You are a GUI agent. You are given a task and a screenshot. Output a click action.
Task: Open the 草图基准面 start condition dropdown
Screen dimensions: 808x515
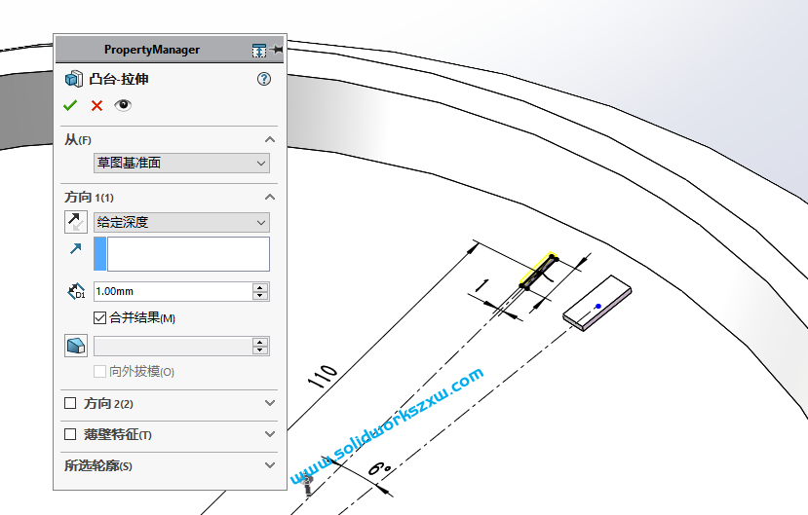[181, 164]
